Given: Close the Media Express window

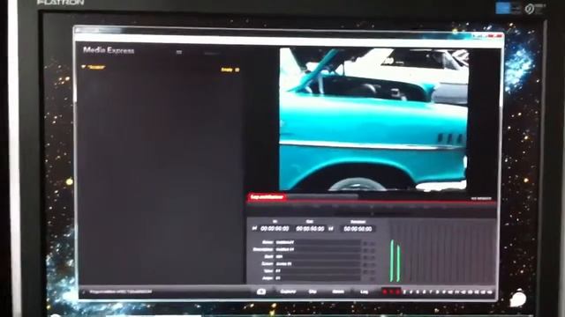Looking at the screenshot, I should pyautogui.click(x=498, y=36).
